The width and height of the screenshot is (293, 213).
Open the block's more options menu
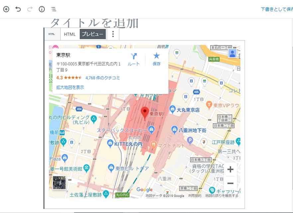pos(113,34)
